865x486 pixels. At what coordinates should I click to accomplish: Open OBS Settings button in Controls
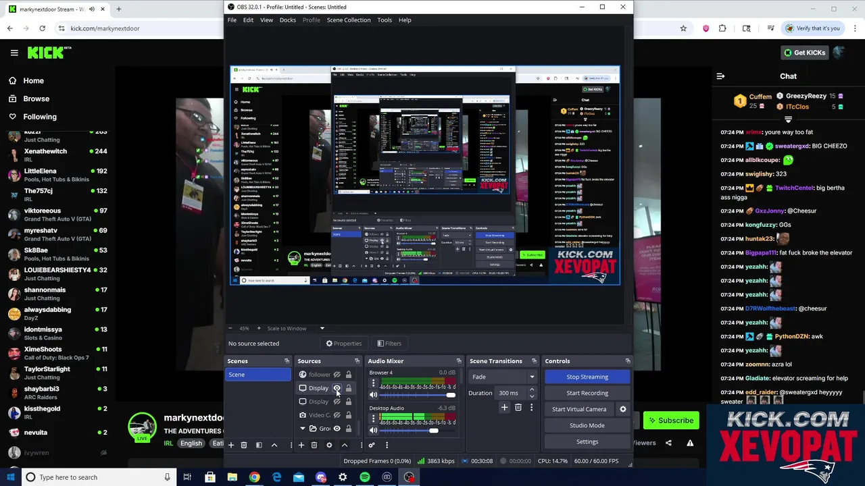coord(587,441)
